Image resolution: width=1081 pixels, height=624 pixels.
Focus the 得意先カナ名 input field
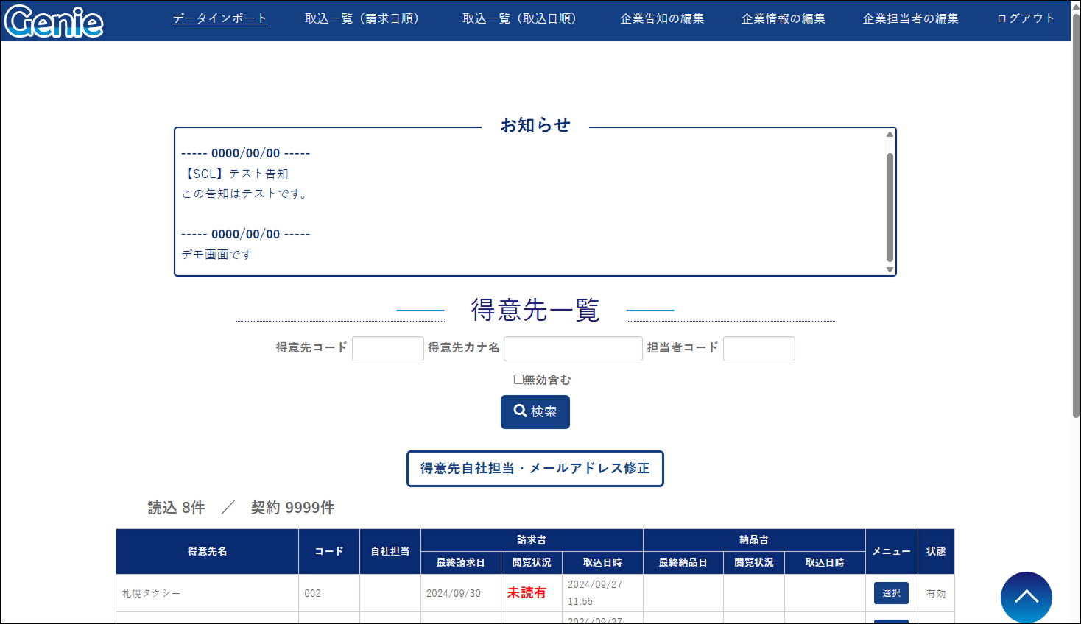(x=573, y=349)
